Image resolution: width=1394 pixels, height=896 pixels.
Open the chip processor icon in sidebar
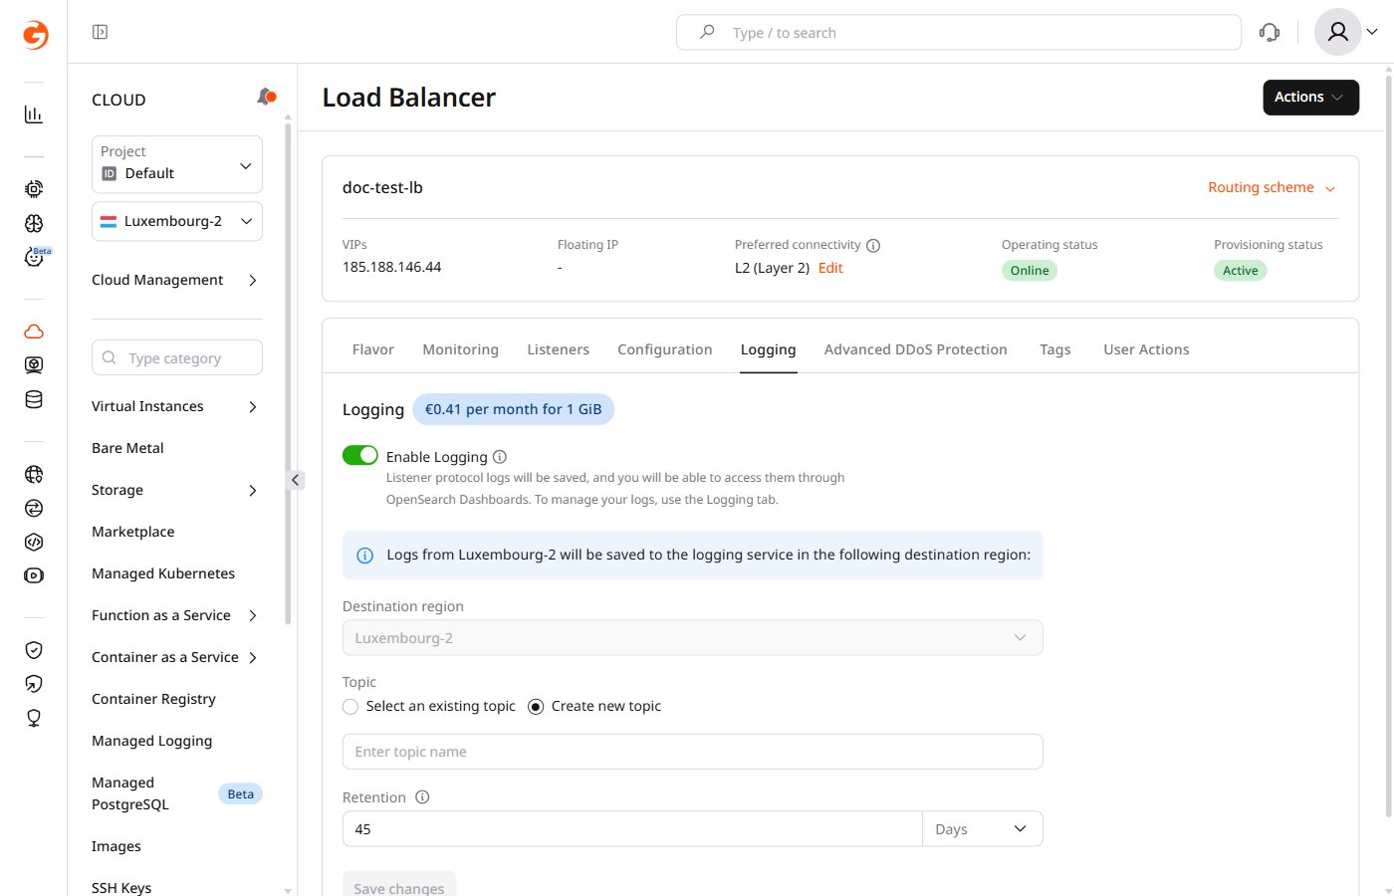tap(34, 188)
